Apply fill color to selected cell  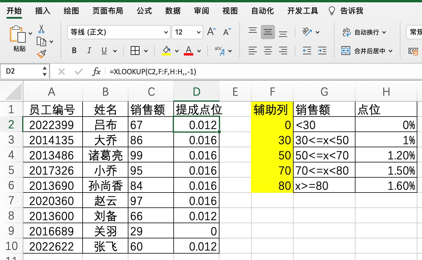(x=166, y=50)
